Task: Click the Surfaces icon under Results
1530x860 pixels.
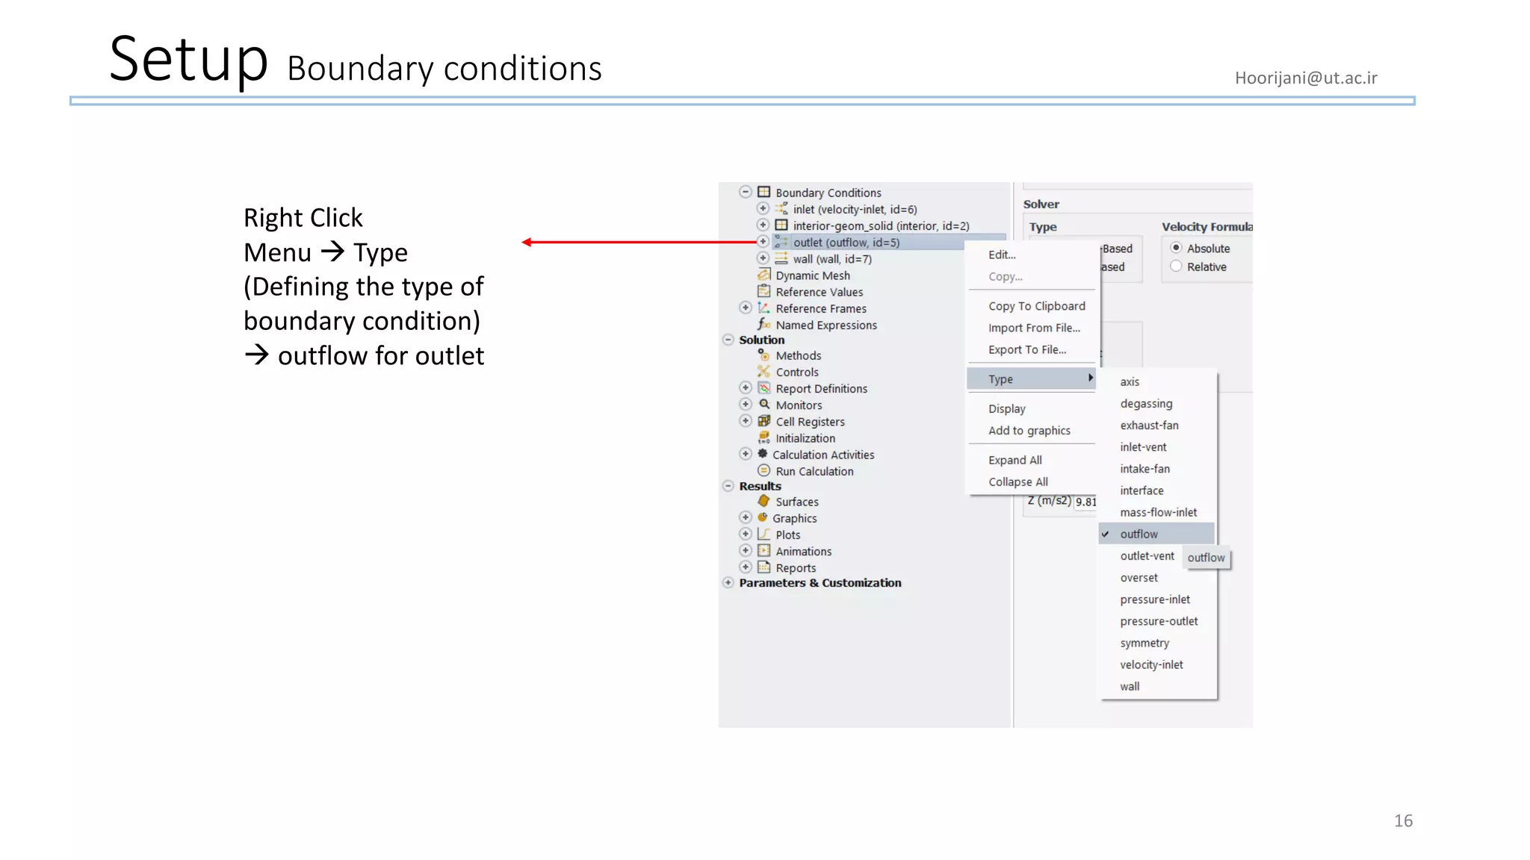Action: coord(764,501)
